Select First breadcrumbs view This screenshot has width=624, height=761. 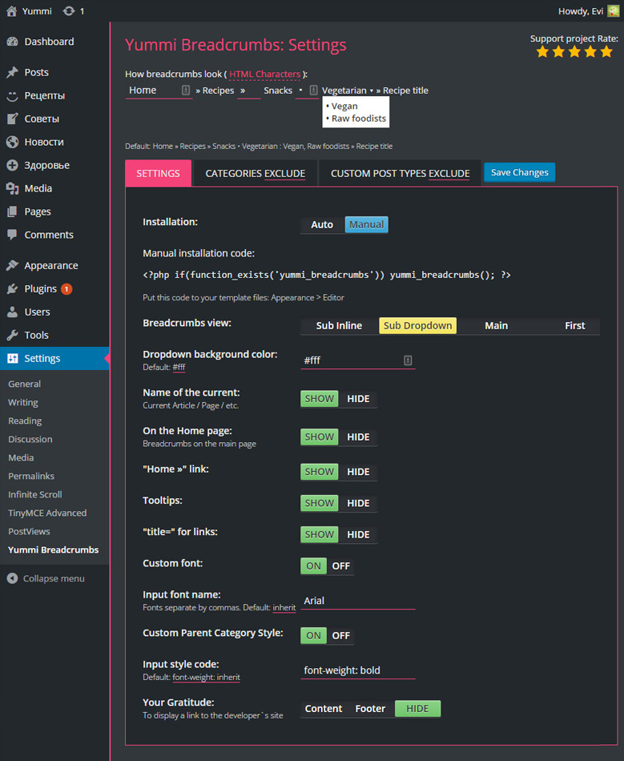(575, 326)
